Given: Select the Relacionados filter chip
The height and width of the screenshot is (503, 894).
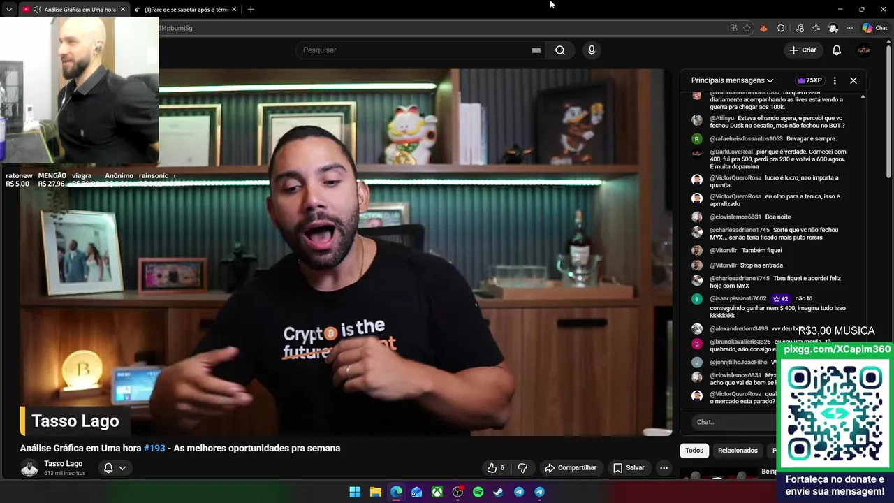Looking at the screenshot, I should pos(738,451).
